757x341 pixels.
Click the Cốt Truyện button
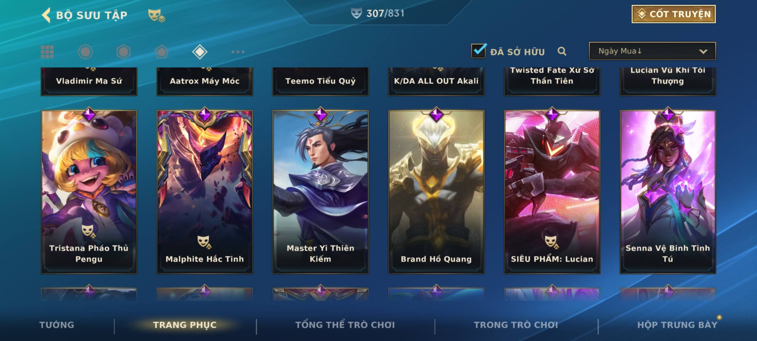673,14
